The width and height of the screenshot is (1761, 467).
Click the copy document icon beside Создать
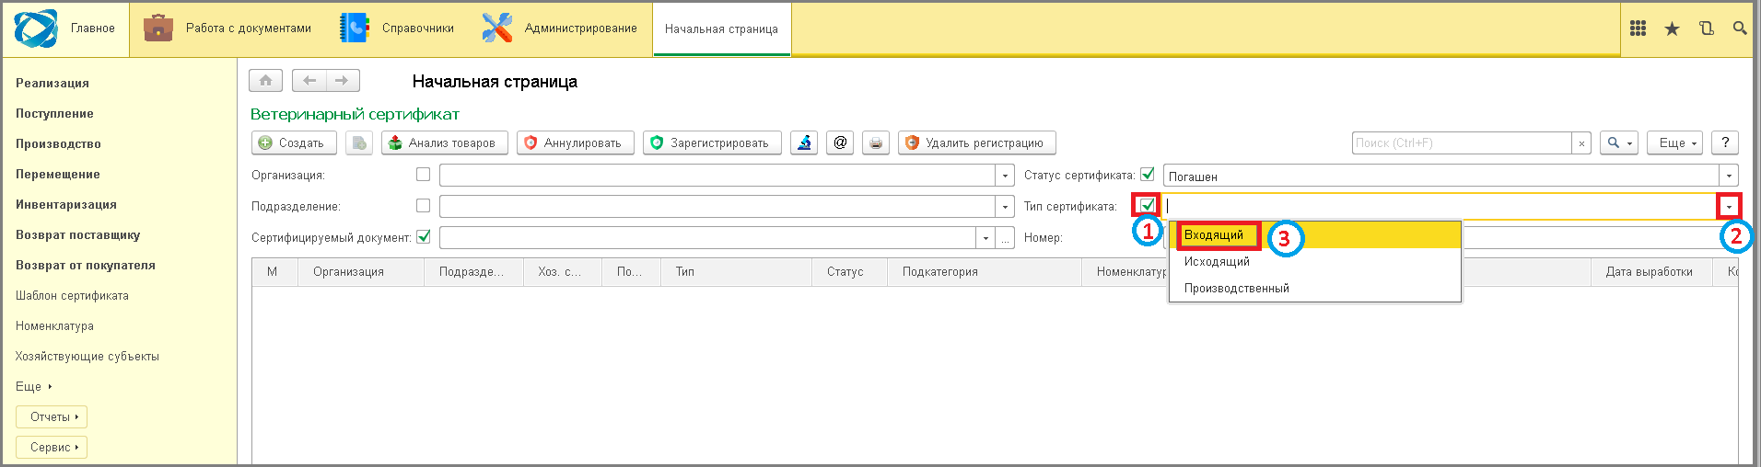click(359, 142)
